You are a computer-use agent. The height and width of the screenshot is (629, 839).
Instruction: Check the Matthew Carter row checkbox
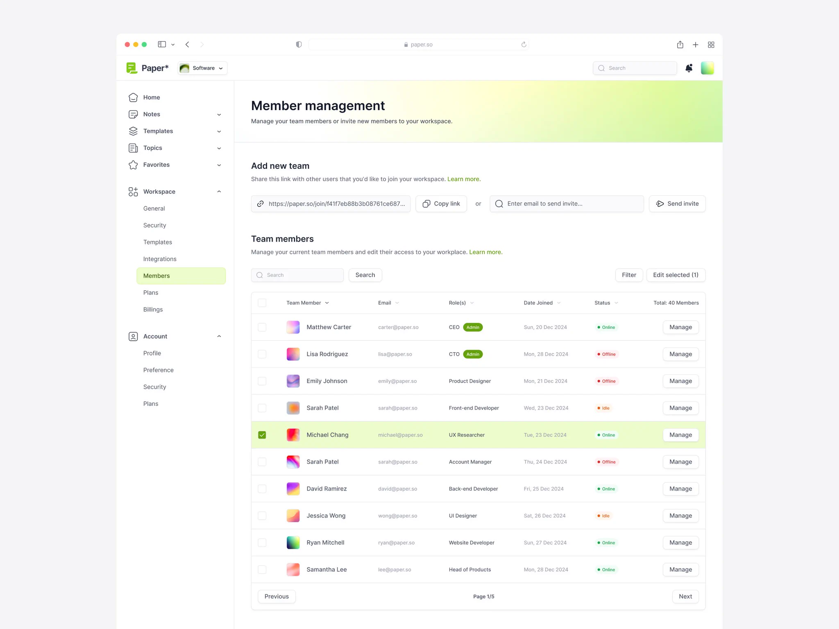click(x=262, y=327)
